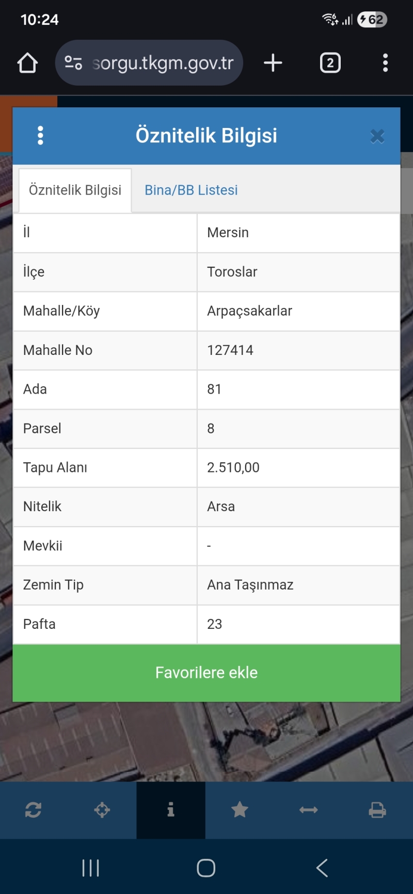Image resolution: width=413 pixels, height=894 pixels.
Task: Select the Öznitelik Bilgisi tab
Action: pyautogui.click(x=75, y=190)
